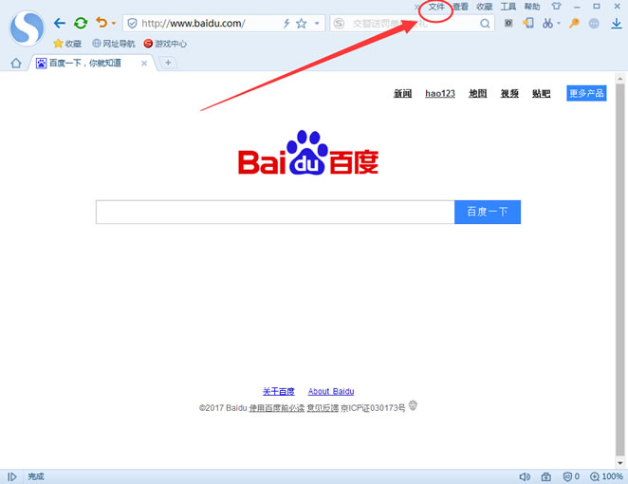
Task: Open the 工具 menu
Action: 508,7
